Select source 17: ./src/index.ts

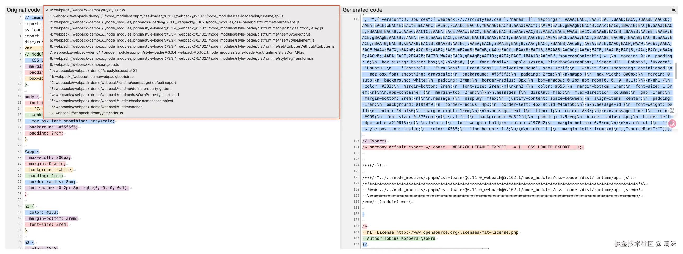coord(191,113)
